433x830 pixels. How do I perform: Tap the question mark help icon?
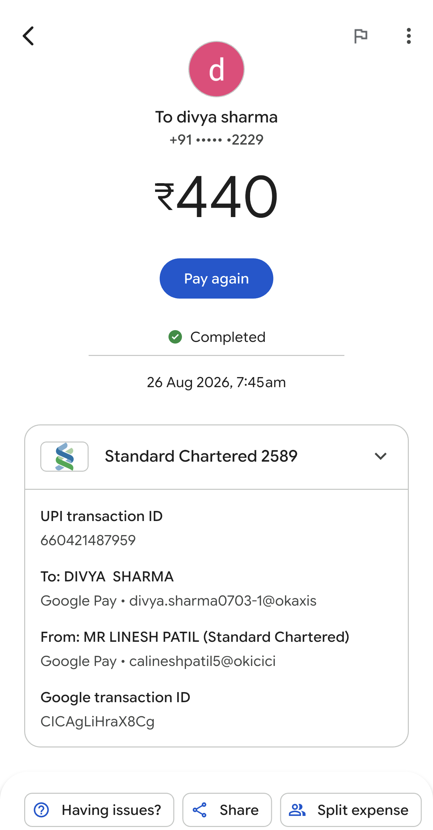41,810
